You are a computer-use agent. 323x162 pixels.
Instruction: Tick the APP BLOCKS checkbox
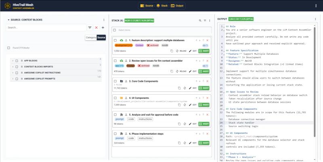(17, 61)
